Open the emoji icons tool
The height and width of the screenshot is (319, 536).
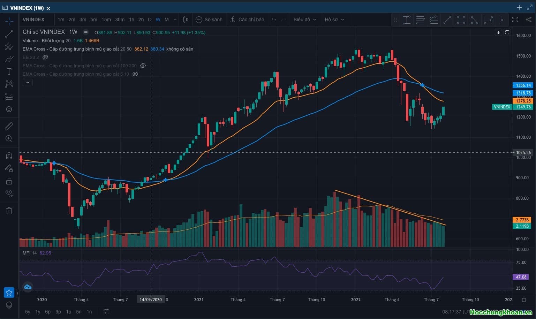pos(9,109)
